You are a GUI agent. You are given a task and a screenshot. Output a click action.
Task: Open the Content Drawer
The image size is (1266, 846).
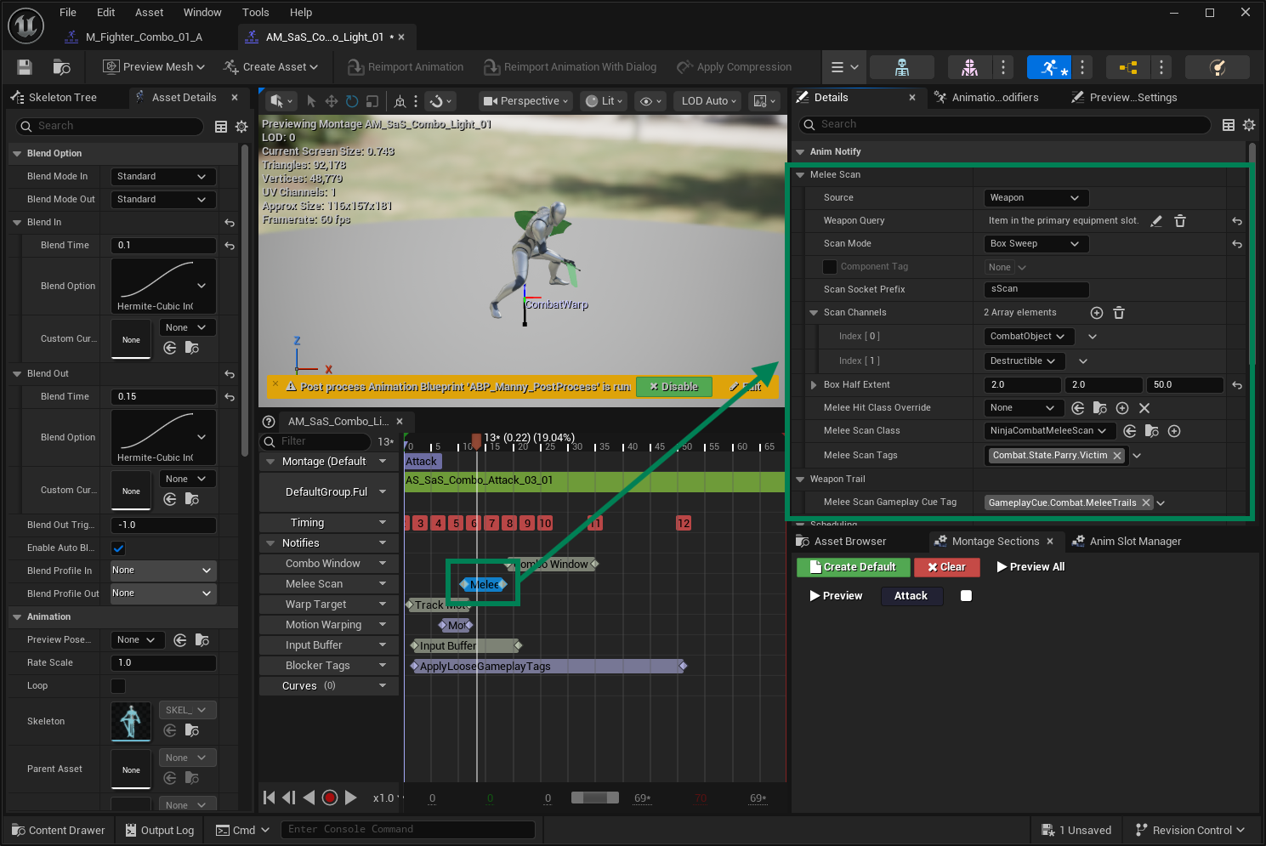pyautogui.click(x=59, y=831)
